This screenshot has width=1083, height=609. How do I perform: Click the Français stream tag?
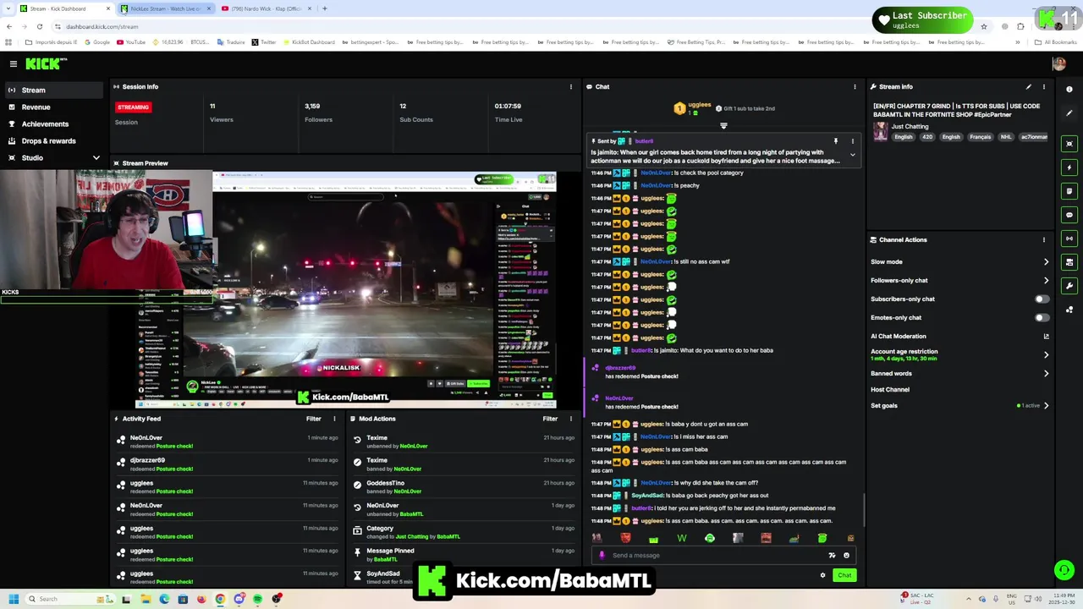(980, 137)
